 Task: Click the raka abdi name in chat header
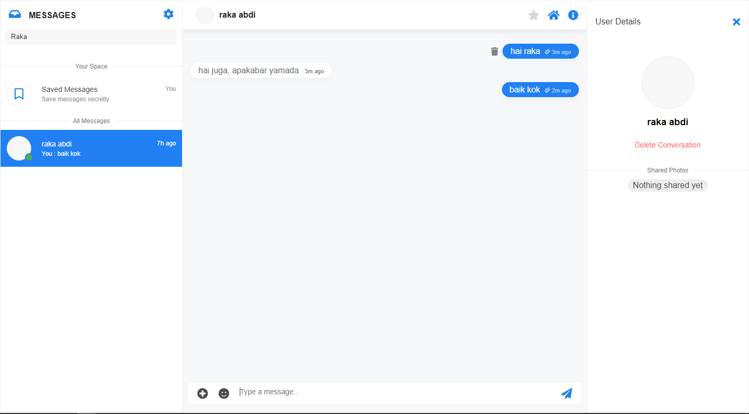tap(237, 15)
